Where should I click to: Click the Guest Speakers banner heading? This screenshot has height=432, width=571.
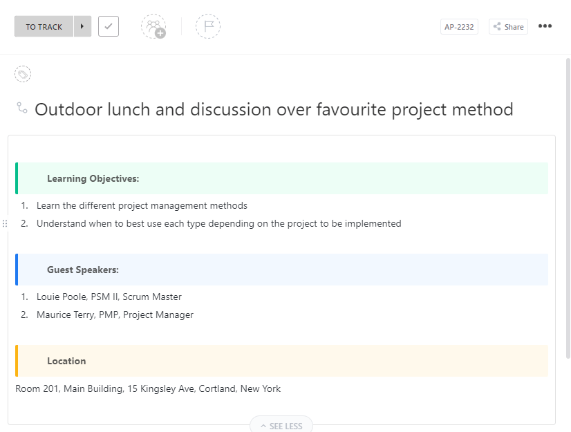[x=83, y=270]
